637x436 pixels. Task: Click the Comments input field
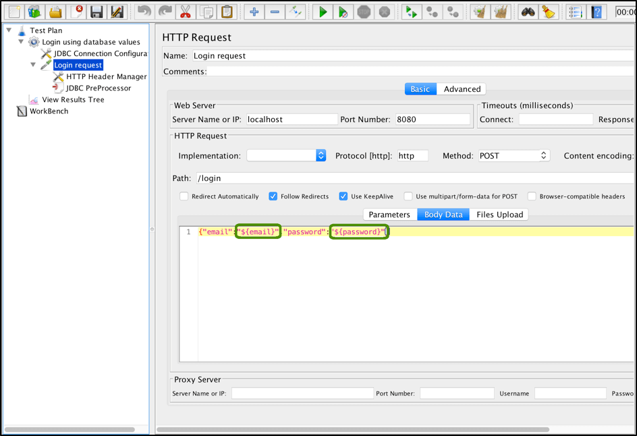(420, 72)
